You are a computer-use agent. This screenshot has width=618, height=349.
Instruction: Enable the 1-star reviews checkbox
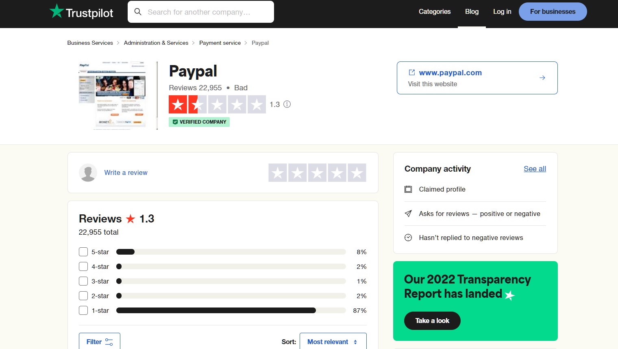83,310
